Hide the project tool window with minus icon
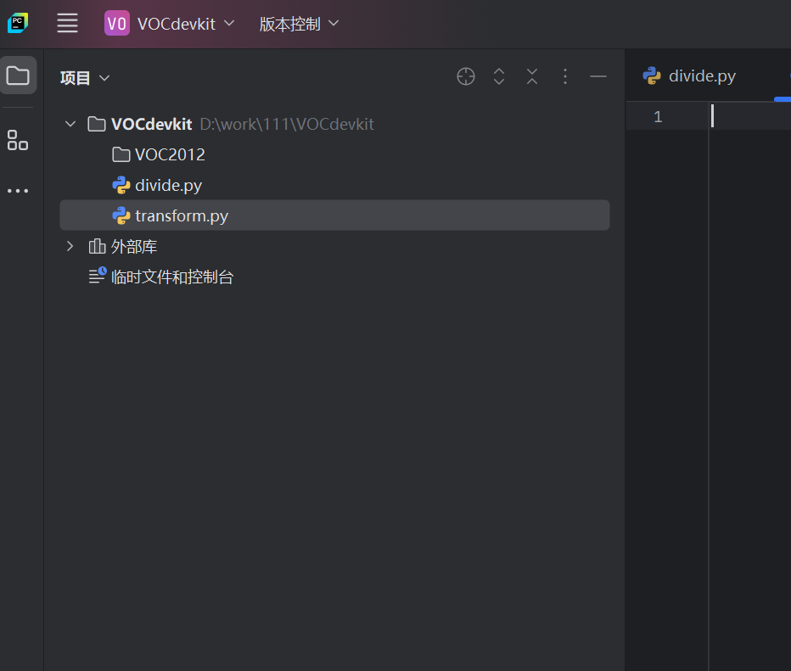The image size is (791, 671). coord(597,76)
